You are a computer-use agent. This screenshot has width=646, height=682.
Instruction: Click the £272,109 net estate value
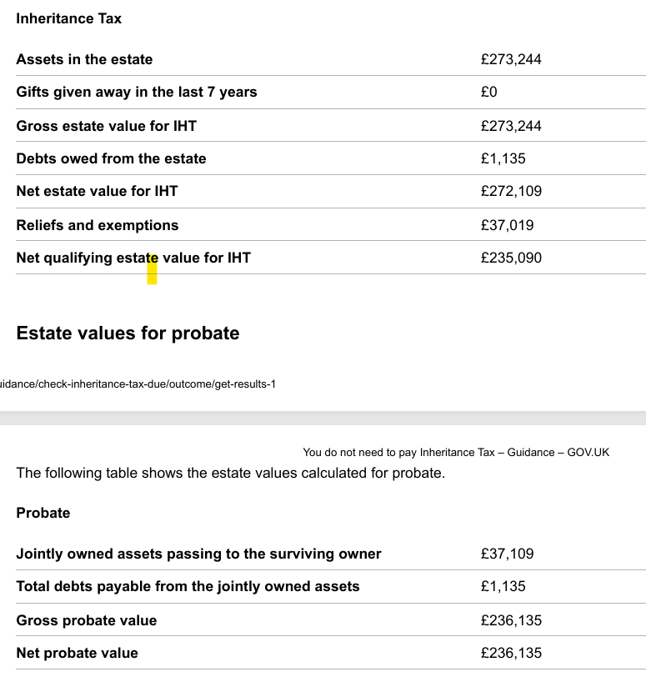click(511, 191)
